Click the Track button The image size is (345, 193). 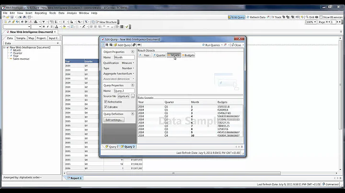tap(276, 17)
